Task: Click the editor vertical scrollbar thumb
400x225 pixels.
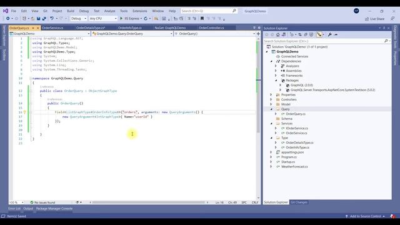Action: (x=258, y=87)
